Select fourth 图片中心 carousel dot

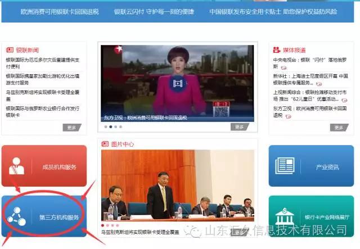pos(118,225)
